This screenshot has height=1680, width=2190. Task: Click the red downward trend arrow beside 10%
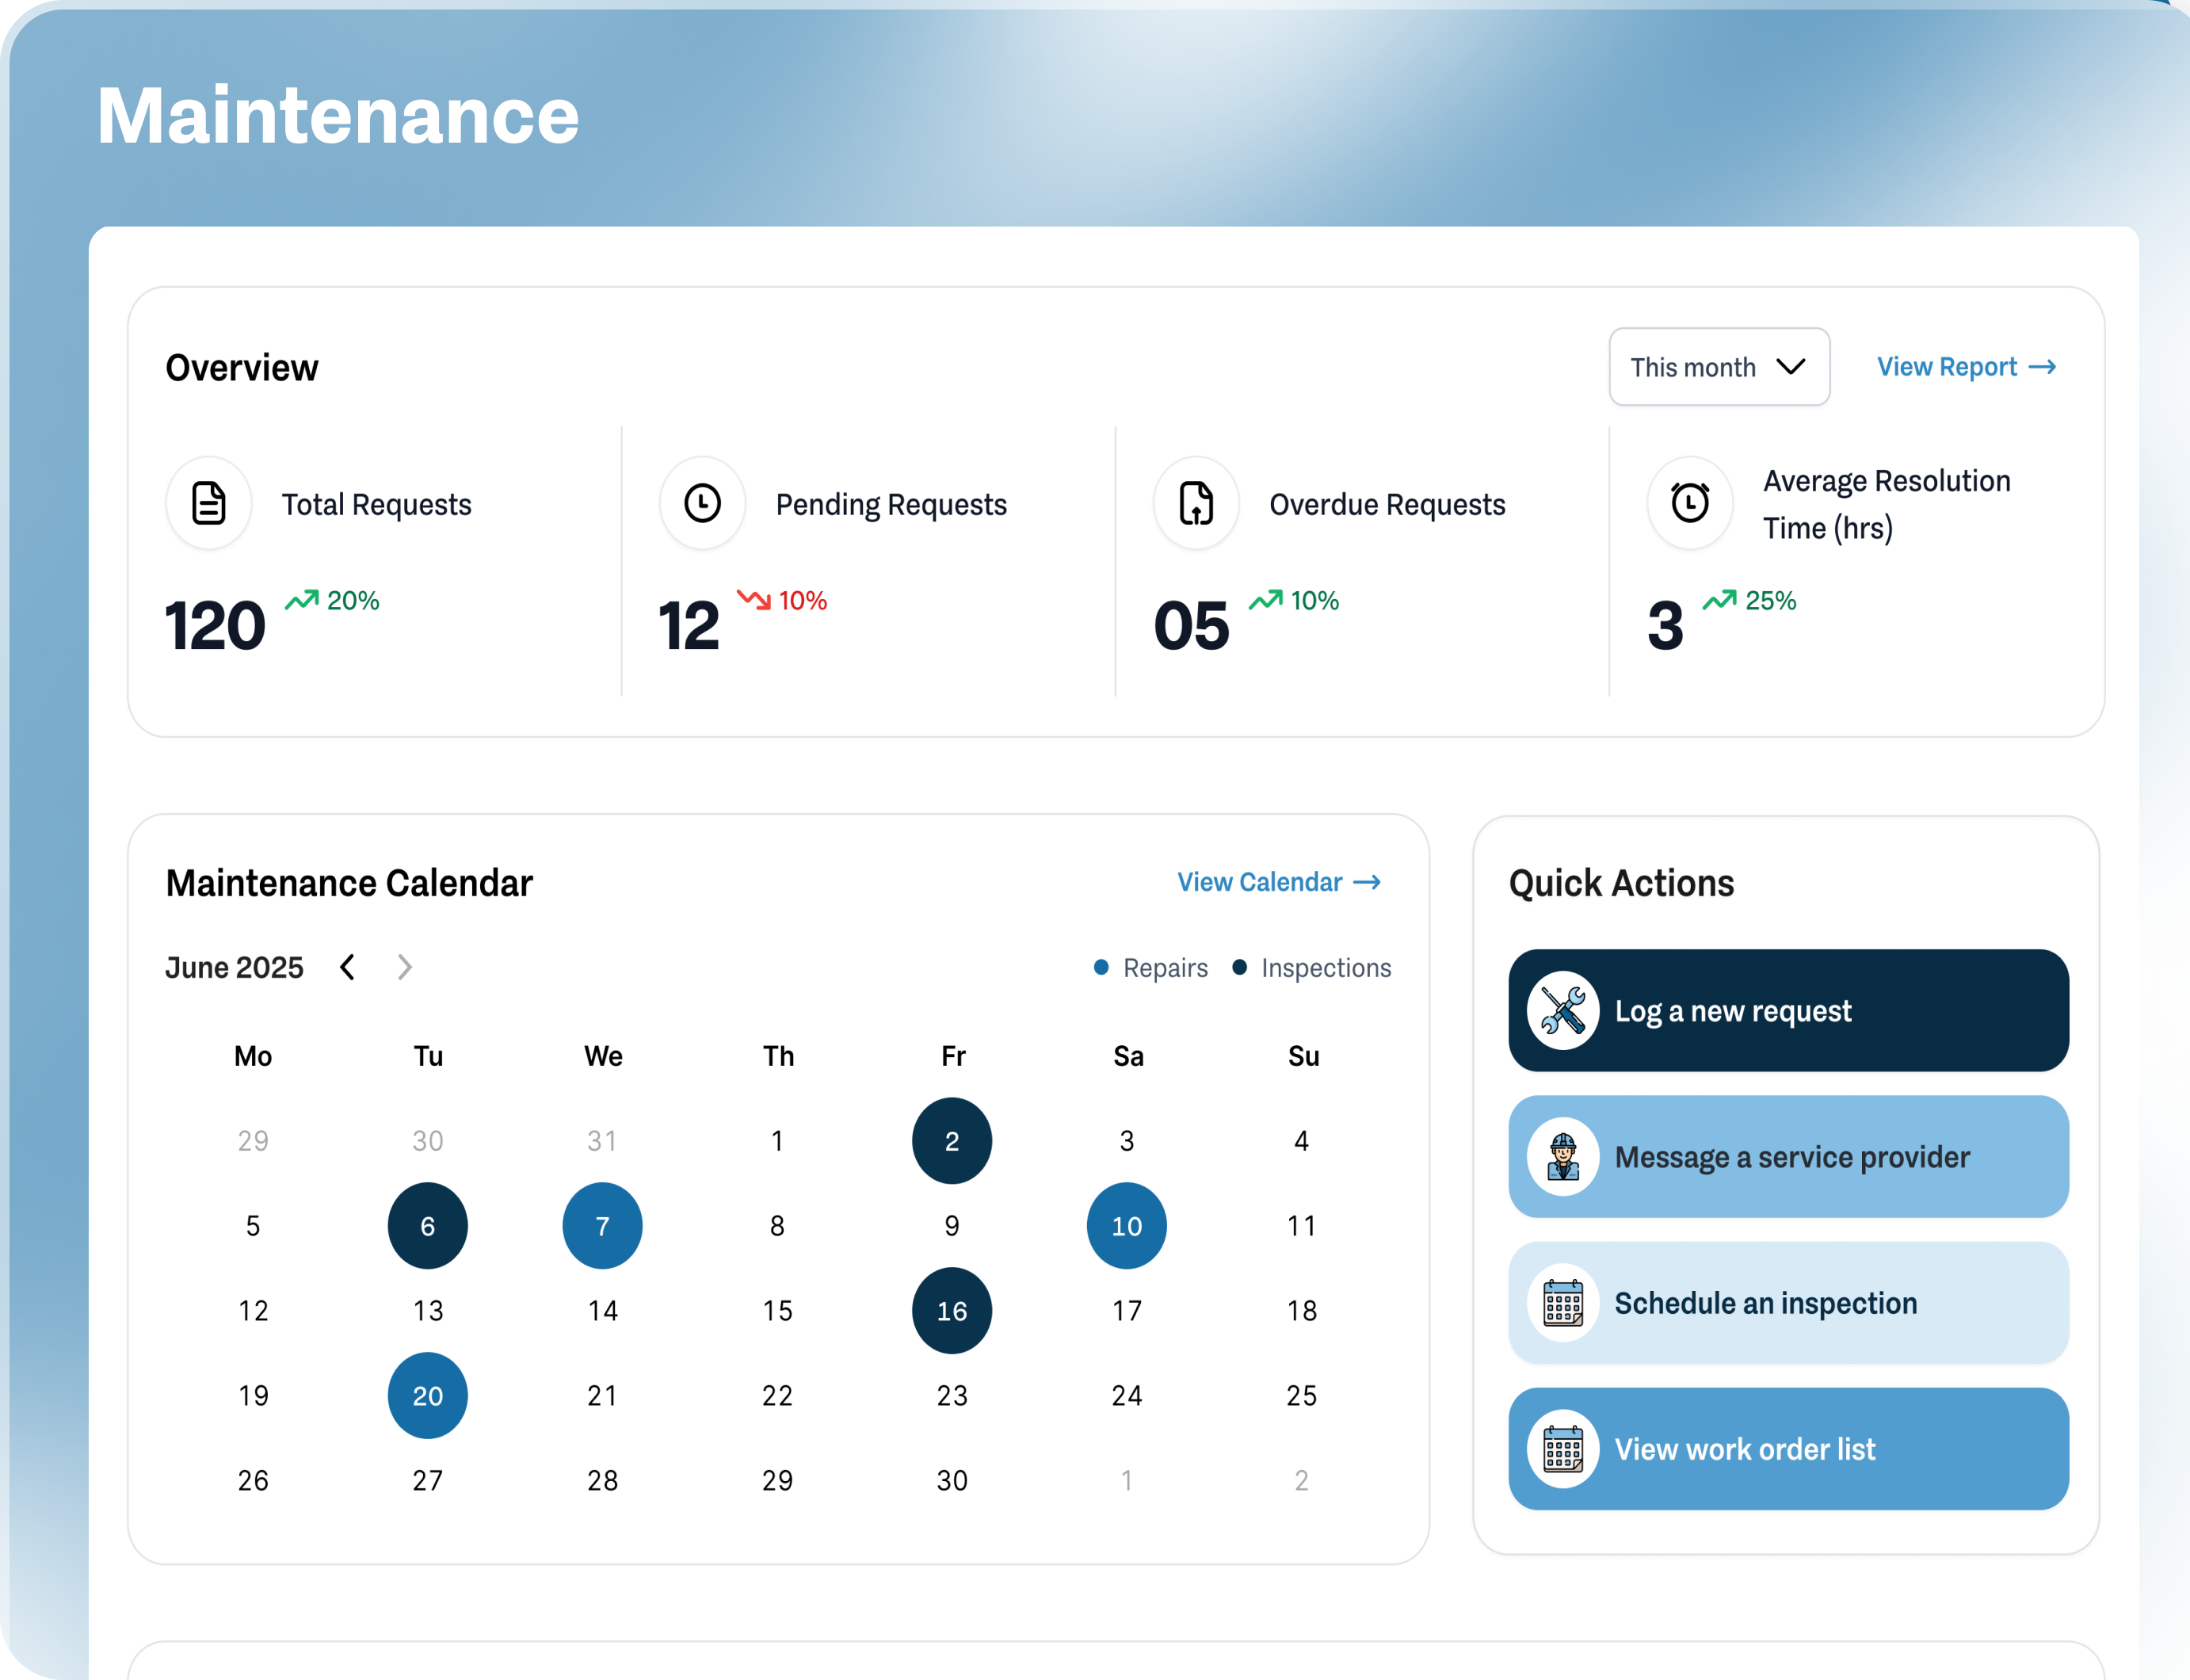(754, 600)
